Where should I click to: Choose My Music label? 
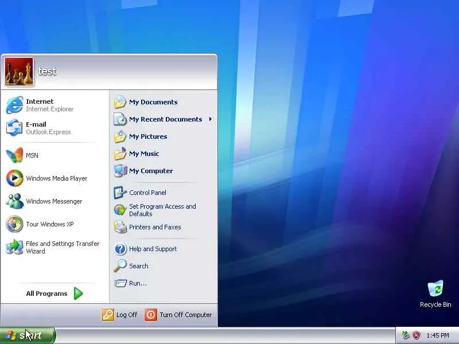click(x=144, y=154)
